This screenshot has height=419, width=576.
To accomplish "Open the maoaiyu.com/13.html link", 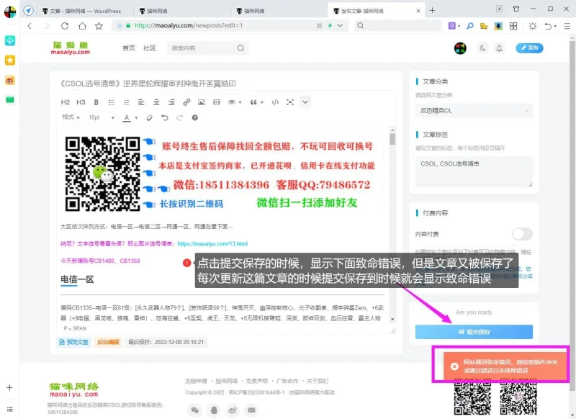I will (212, 244).
